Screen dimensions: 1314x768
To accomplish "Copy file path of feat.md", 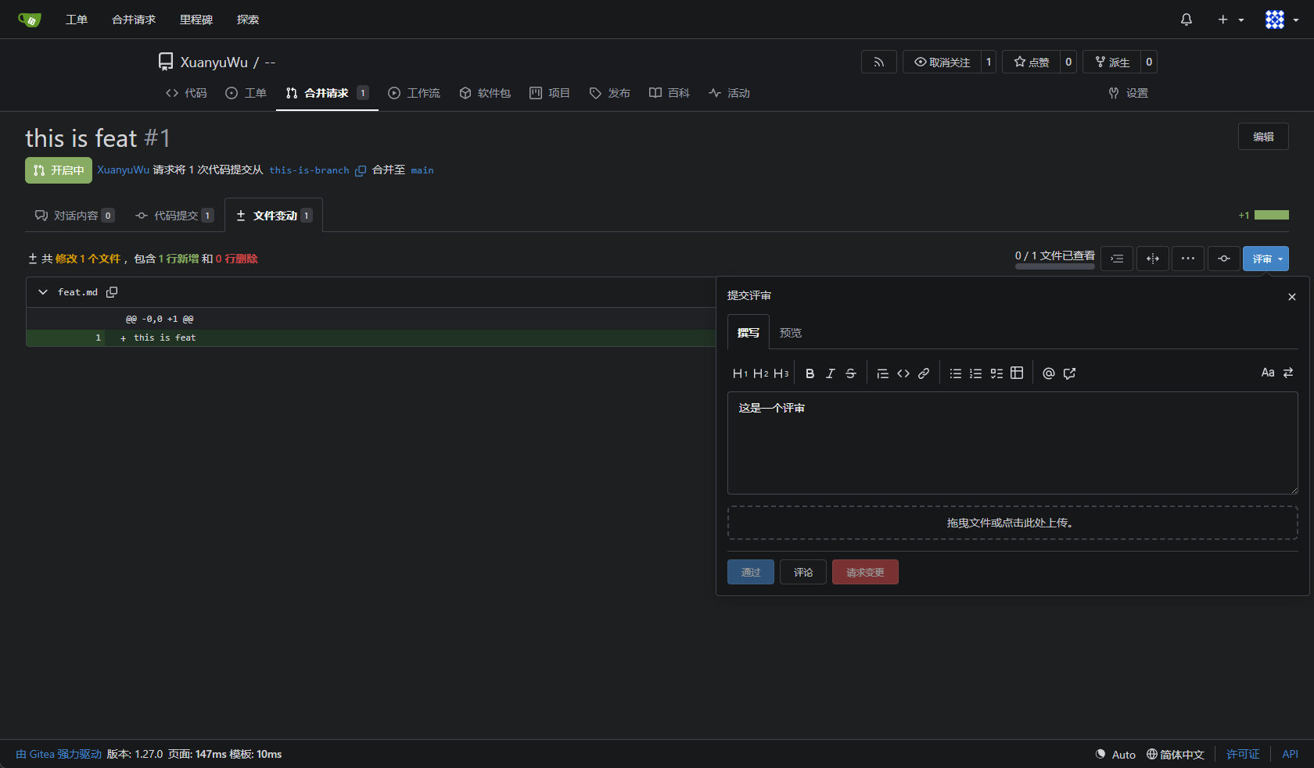I will pos(112,292).
